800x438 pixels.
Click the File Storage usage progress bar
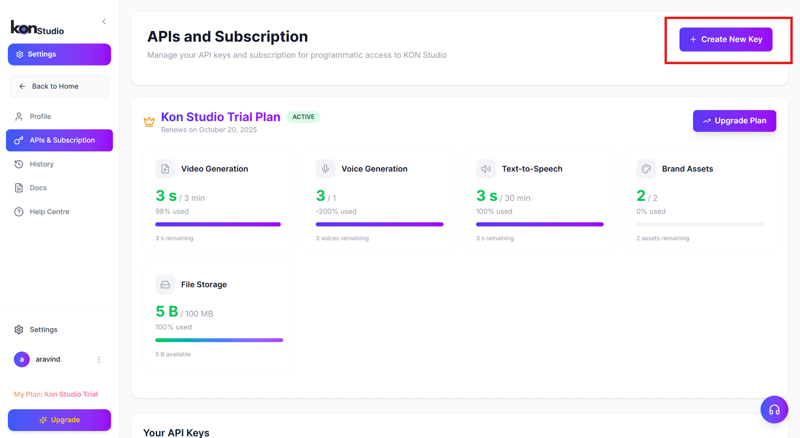(x=219, y=340)
